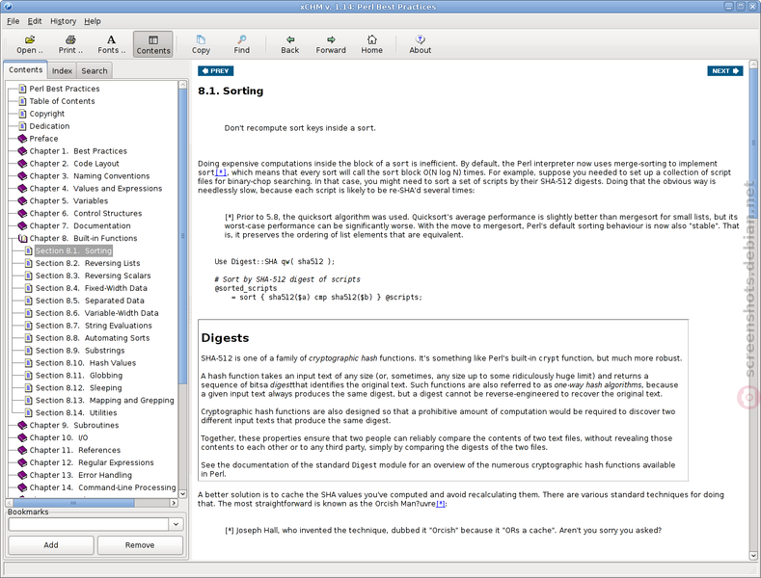Open Section 8.6. Variable-Width Data
Viewport: 761px width, 578px height.
pyautogui.click(x=97, y=313)
